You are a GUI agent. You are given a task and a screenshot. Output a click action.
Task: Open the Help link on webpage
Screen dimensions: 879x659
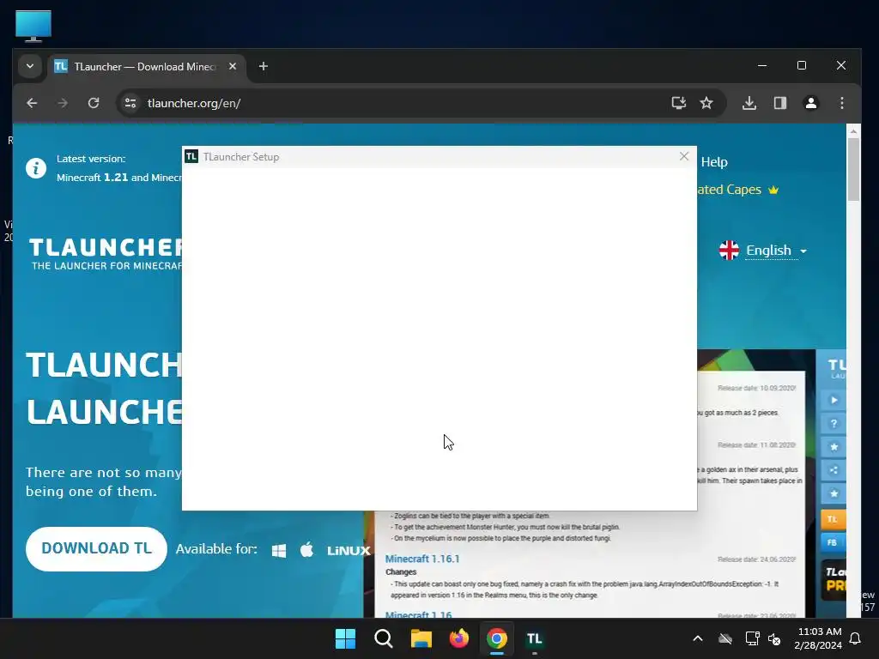click(714, 162)
